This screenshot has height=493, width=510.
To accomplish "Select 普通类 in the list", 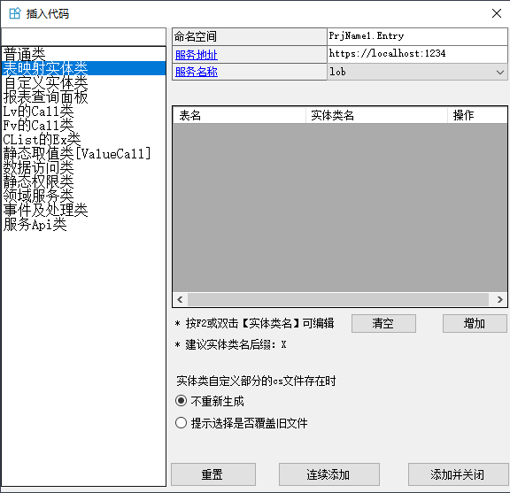I will (25, 54).
